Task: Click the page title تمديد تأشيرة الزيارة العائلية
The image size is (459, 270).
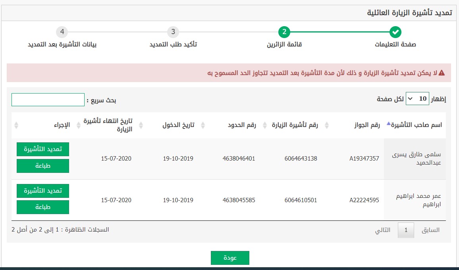Action: tap(409, 13)
